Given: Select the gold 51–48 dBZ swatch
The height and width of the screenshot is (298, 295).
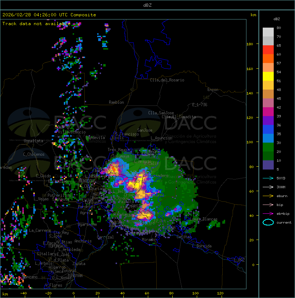Looking at the screenshot, I should (x=268, y=85).
